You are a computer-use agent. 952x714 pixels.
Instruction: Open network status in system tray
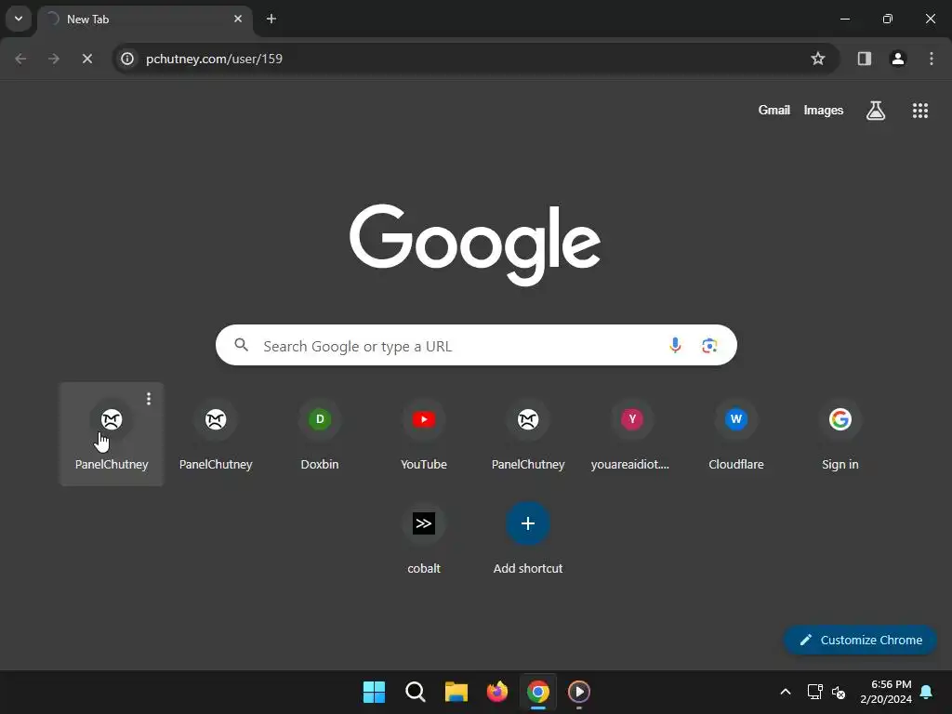pyautogui.click(x=814, y=692)
